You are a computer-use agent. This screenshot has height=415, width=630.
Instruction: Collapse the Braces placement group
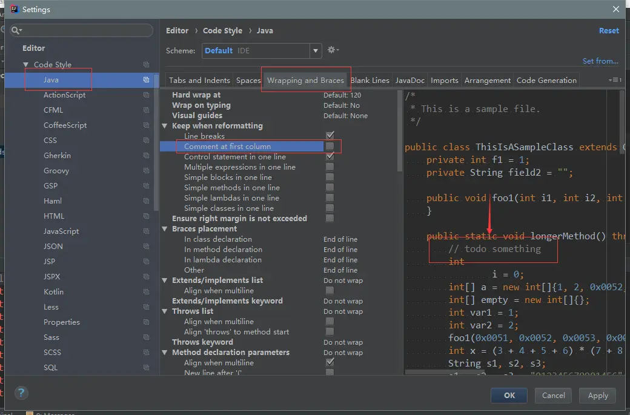[165, 228]
